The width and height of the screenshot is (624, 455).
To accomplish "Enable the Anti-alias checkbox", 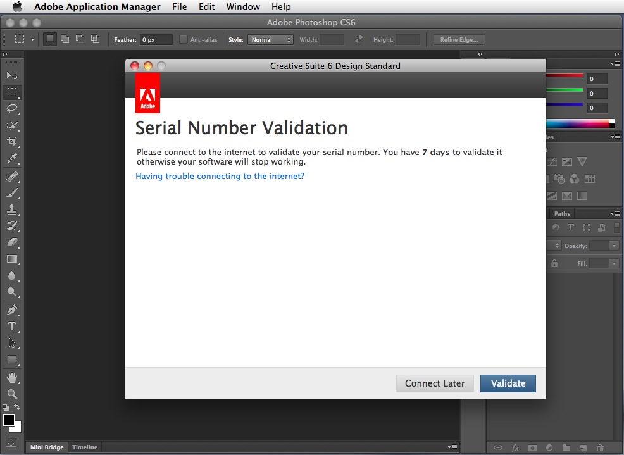I will coord(183,39).
